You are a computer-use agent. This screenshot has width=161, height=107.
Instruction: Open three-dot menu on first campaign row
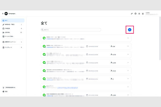128,38
